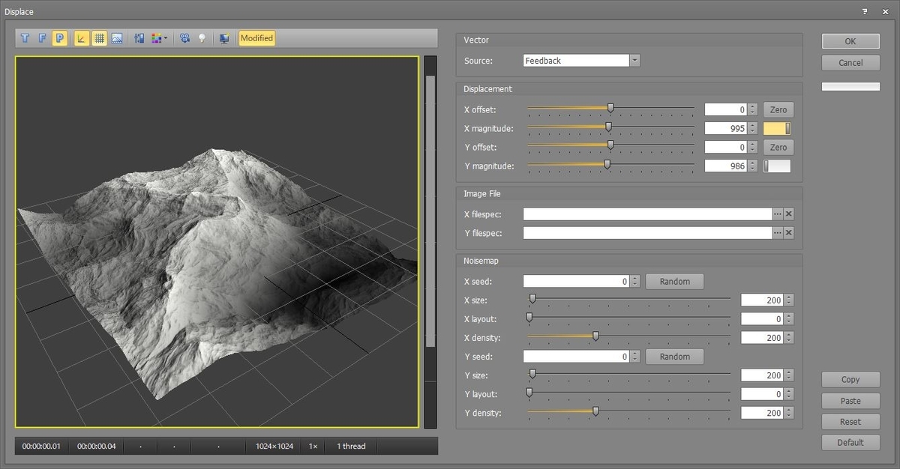Click the blue F preview mode icon

pyautogui.click(x=42, y=38)
